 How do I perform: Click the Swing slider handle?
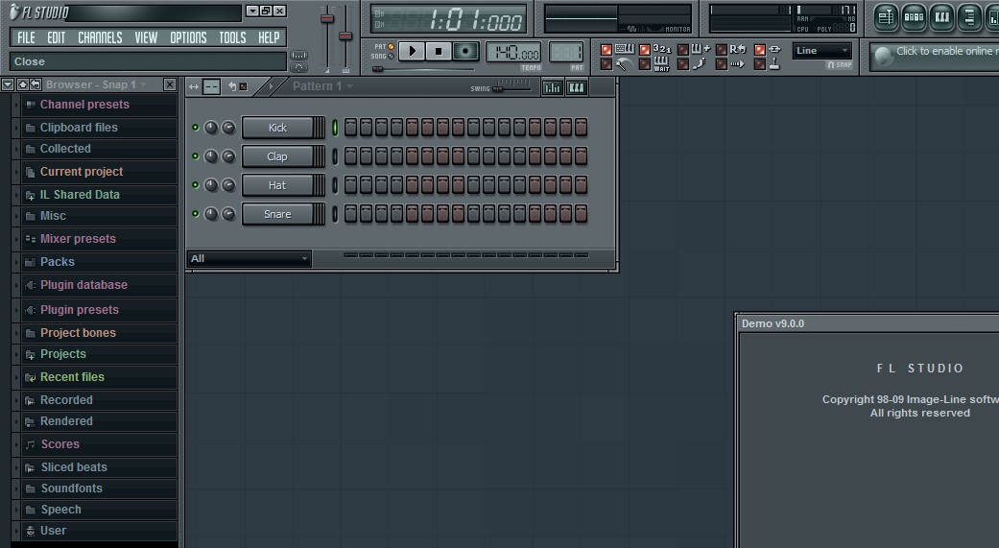(498, 88)
